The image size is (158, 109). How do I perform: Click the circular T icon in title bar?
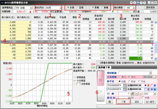145,3
